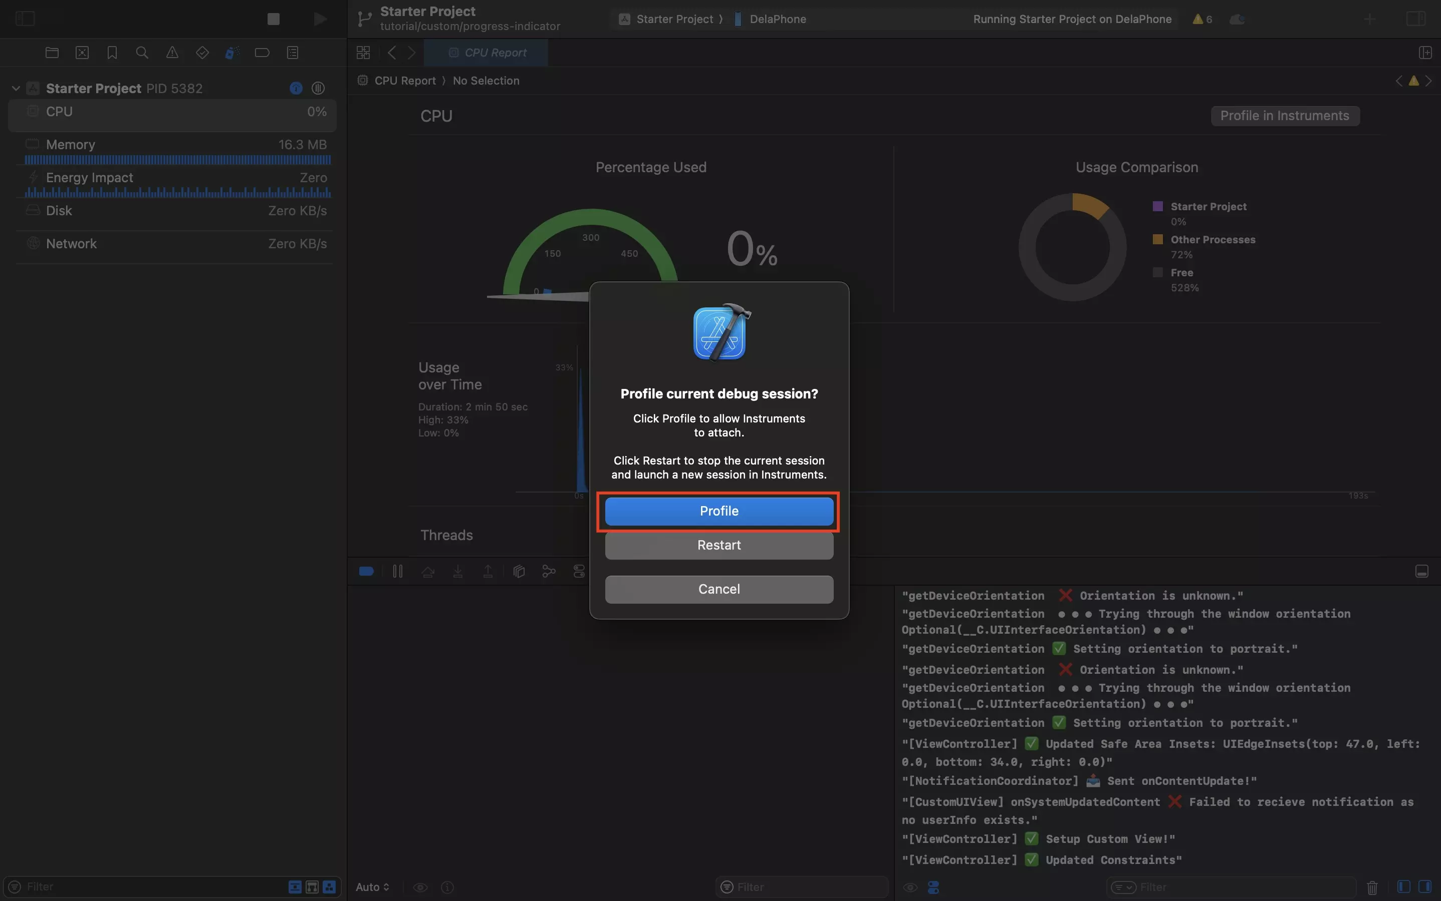Click the blue console metadata toggle icon
Viewport: 1441px width, 901px height.
pyautogui.click(x=933, y=887)
